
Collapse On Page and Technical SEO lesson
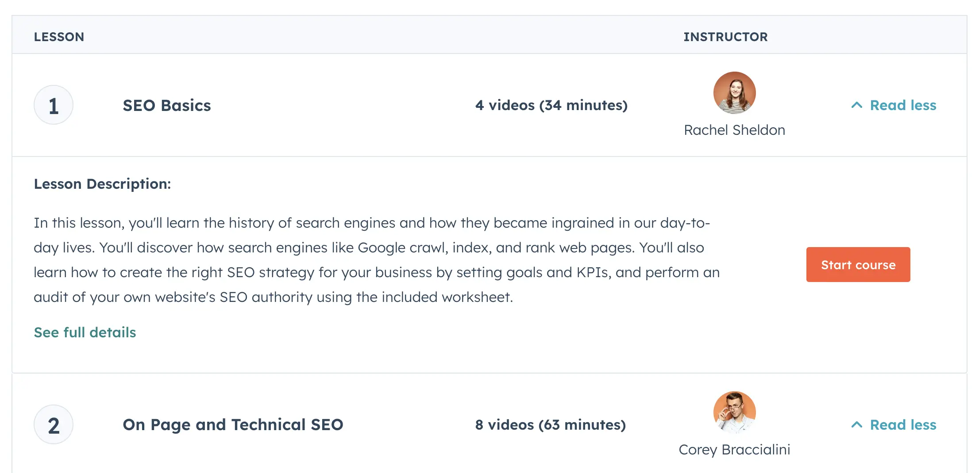[x=894, y=425]
